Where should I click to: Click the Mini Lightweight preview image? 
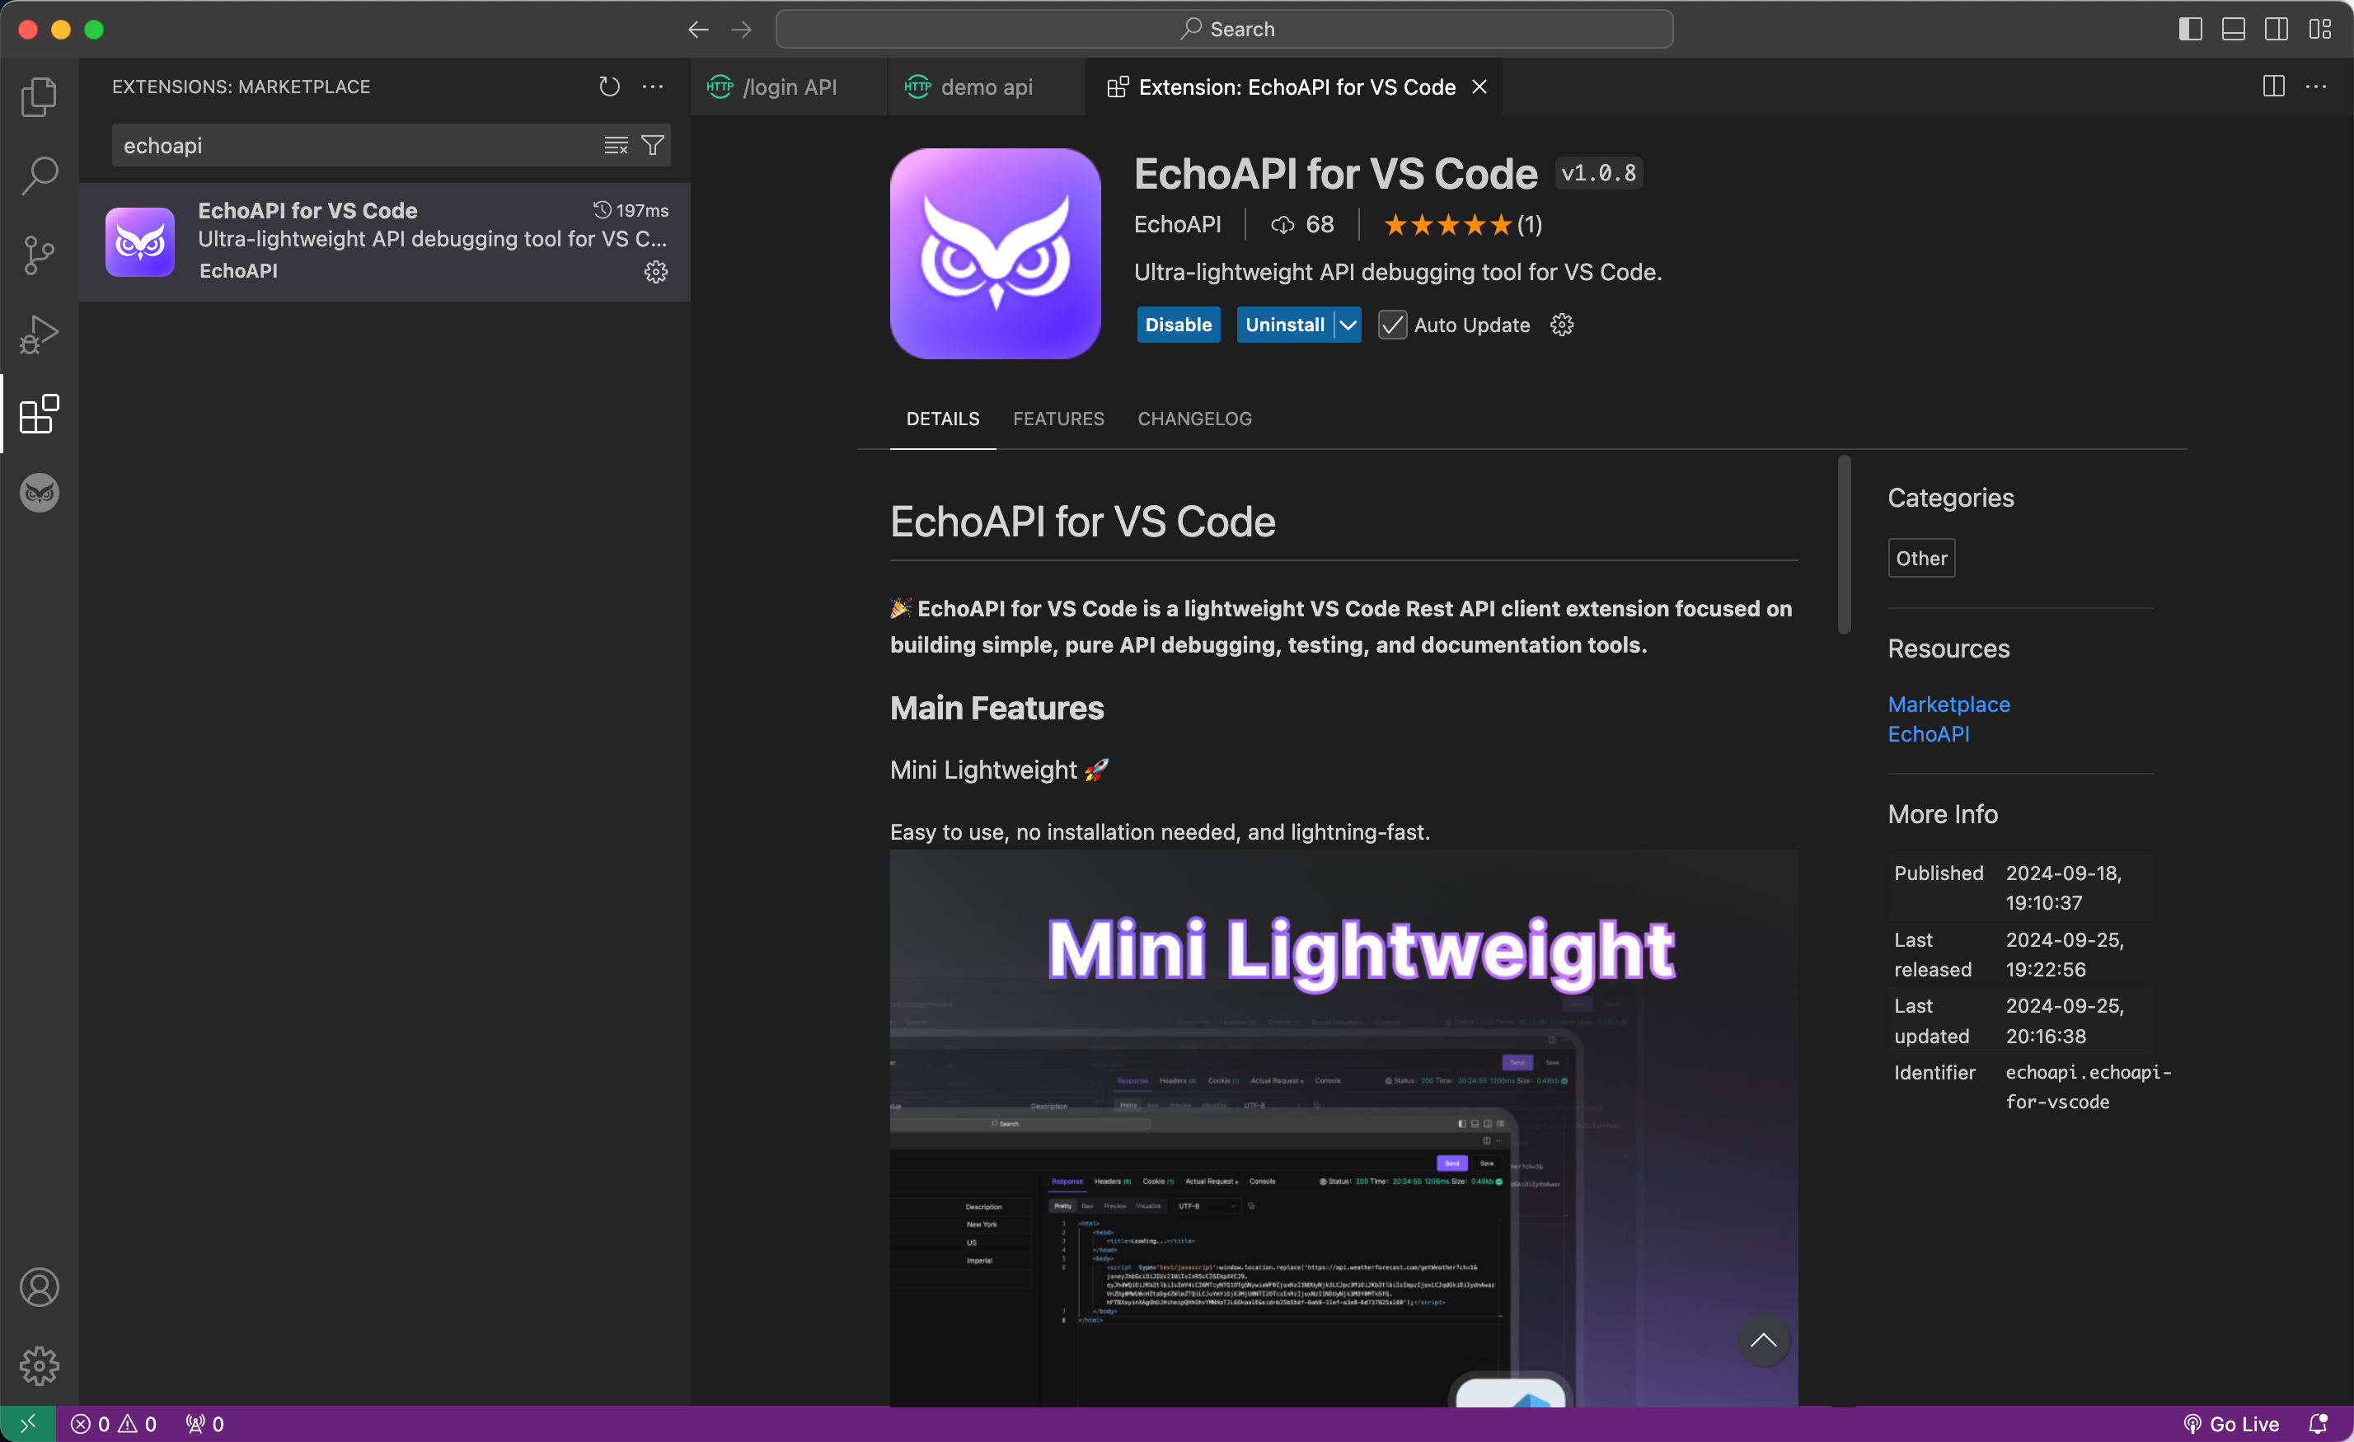pyautogui.click(x=1343, y=1128)
